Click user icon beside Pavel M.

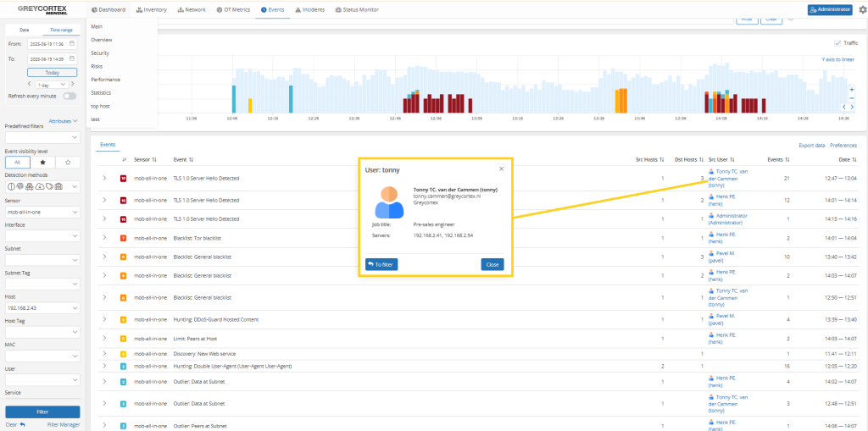pyautogui.click(x=710, y=252)
